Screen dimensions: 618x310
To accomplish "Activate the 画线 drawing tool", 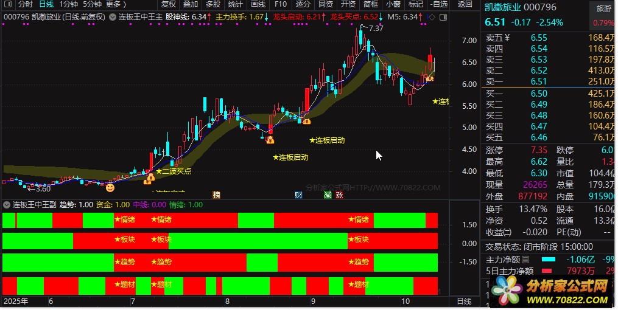I will (258, 4).
